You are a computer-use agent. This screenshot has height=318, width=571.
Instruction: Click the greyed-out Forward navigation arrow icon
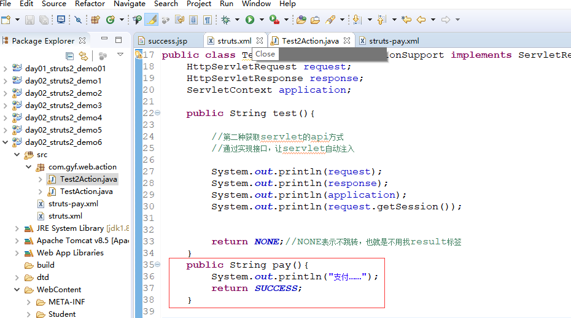(445, 20)
